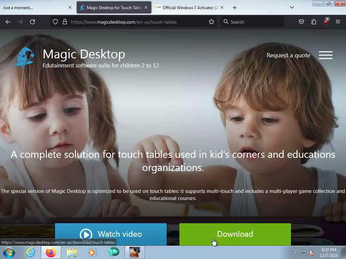346x259 pixels.
Task: Open network status tray icon
Action: click(x=304, y=253)
